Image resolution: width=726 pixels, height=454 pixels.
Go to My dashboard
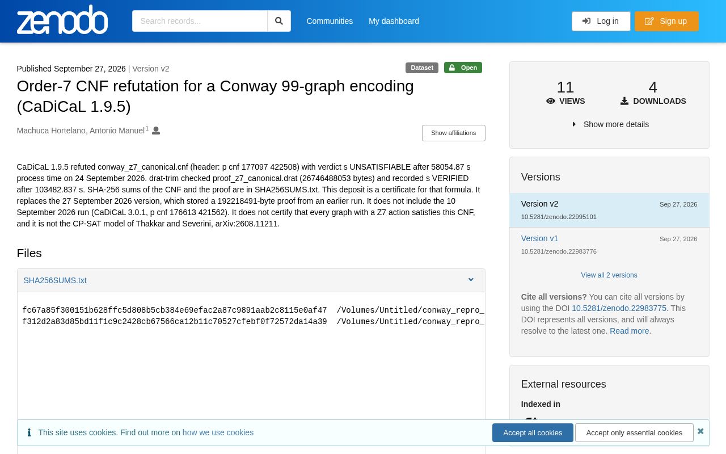pos(394,21)
